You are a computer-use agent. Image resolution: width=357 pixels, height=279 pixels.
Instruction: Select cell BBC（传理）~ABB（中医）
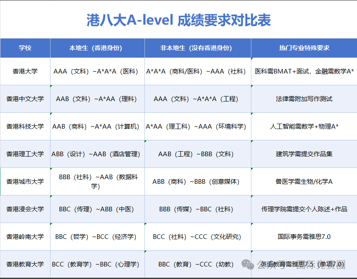click(x=97, y=209)
